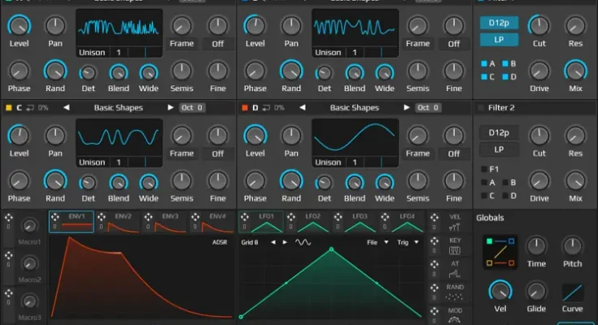The image size is (598, 325).
Task: Click the ENV3 modulation drag handle icon
Action: pos(148,217)
